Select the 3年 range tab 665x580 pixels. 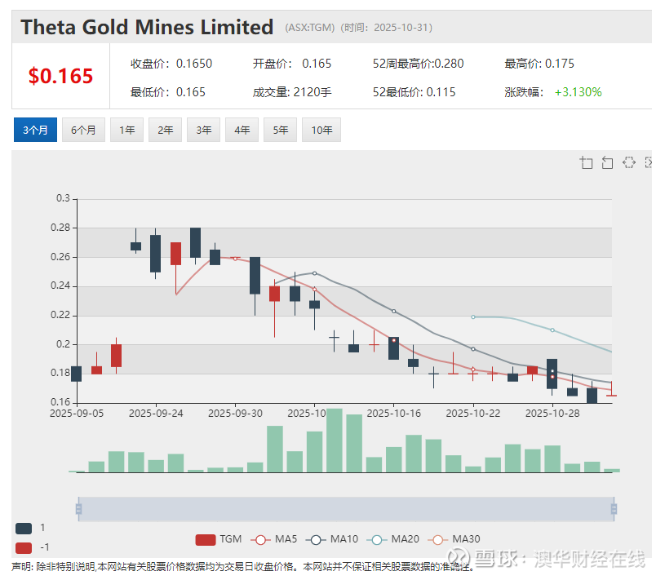[203, 130]
